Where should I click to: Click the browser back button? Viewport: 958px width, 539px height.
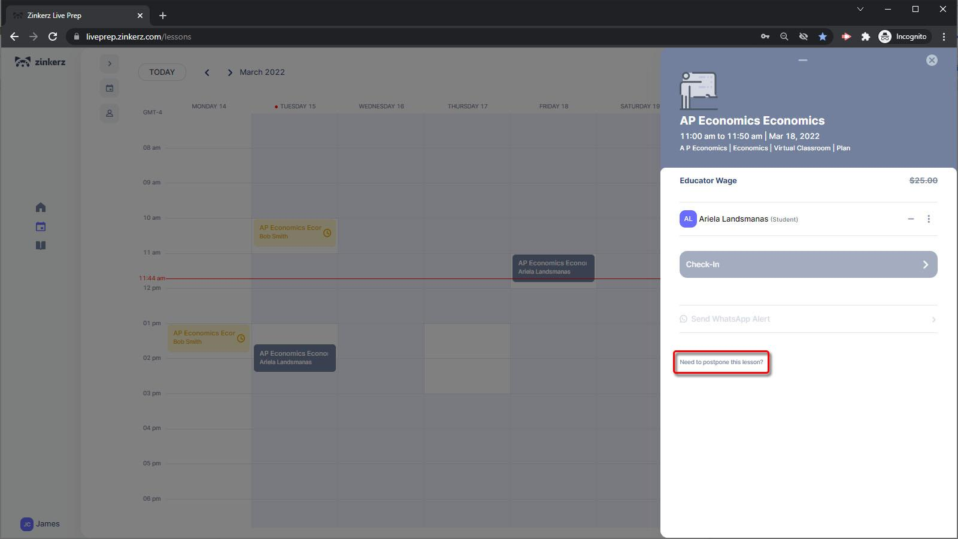coord(14,37)
